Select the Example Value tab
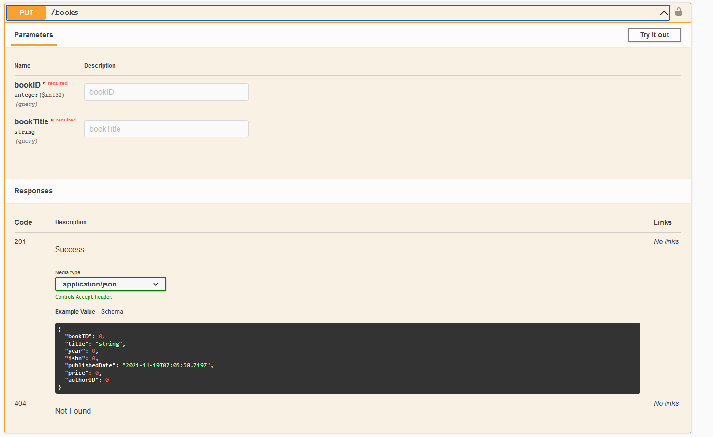The image size is (713, 437). (75, 311)
